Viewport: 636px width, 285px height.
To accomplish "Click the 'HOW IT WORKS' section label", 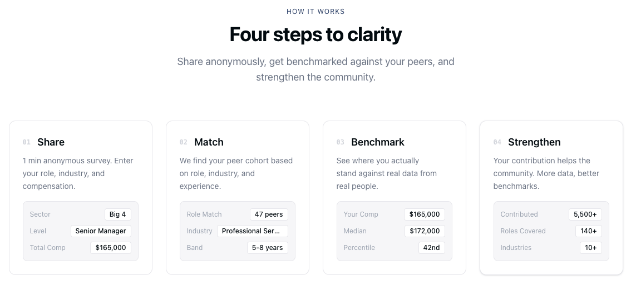I will tap(315, 11).
